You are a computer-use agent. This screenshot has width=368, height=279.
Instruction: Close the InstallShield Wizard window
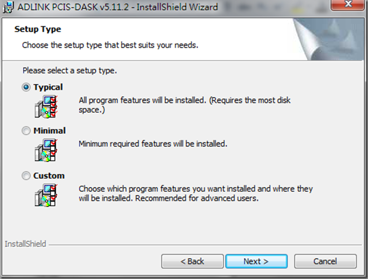(348, 5)
